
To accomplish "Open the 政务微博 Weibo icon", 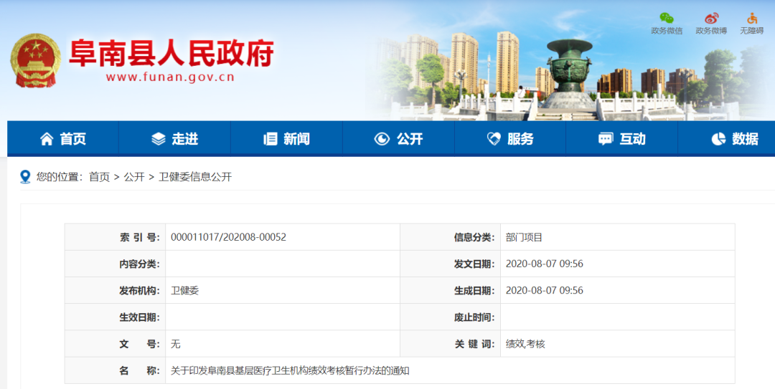I will (710, 19).
